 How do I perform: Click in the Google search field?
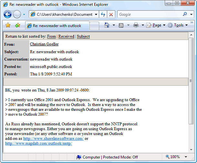tap(149, 14)
